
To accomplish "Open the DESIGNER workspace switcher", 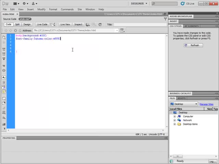I will 139,4.
